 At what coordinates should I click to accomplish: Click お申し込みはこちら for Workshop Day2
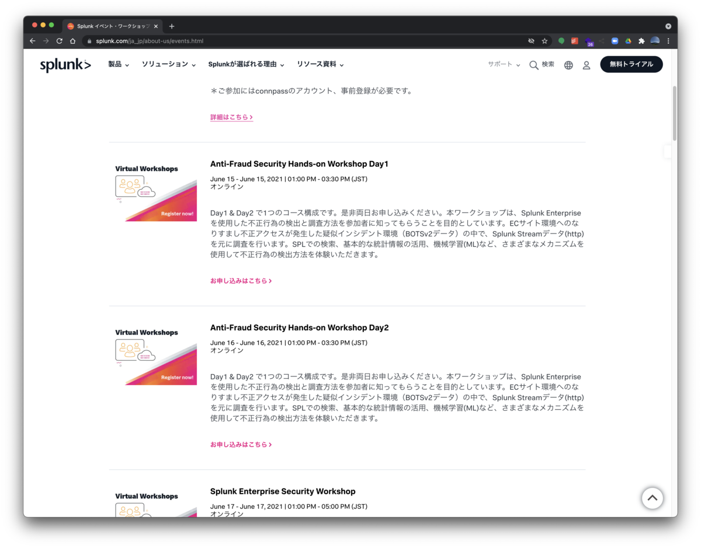point(241,445)
